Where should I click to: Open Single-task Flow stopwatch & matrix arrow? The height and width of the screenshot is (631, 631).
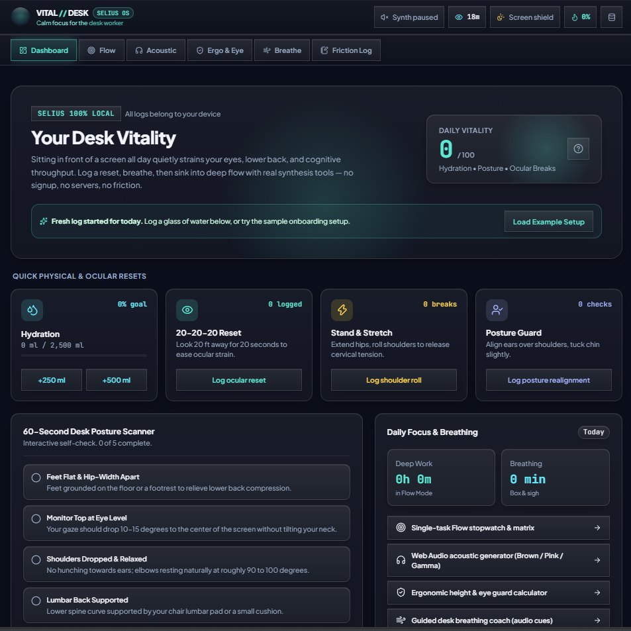[x=597, y=528]
